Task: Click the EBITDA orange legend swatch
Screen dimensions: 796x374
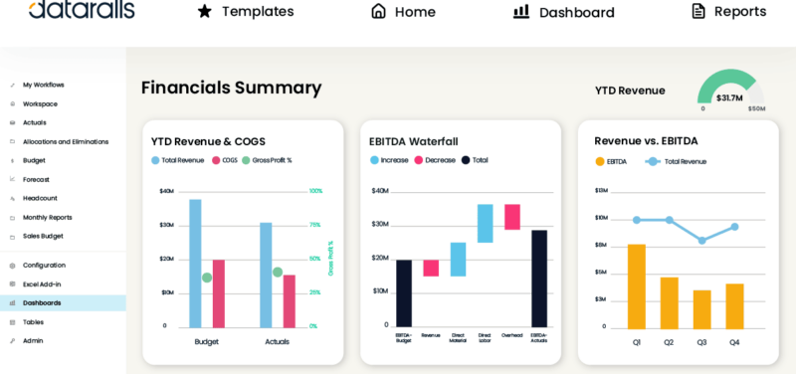Action: pos(600,162)
